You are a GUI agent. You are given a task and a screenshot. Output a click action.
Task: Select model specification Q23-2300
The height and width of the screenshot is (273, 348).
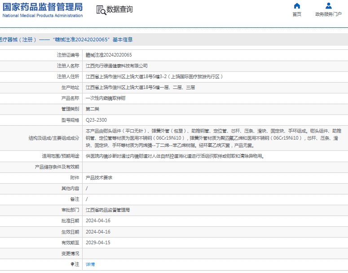coord(96,120)
